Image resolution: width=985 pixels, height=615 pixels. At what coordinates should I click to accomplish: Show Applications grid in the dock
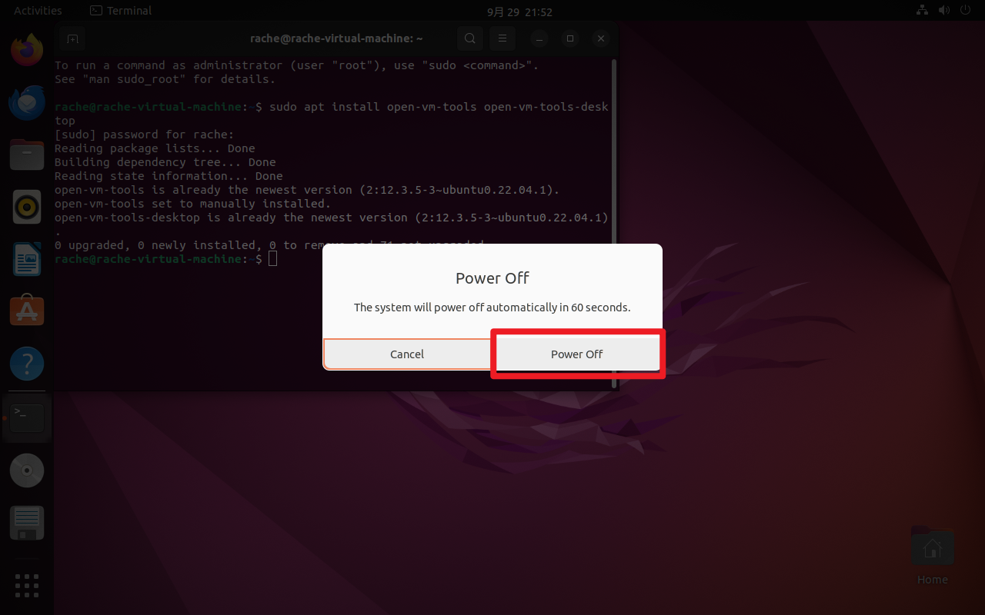(x=27, y=585)
